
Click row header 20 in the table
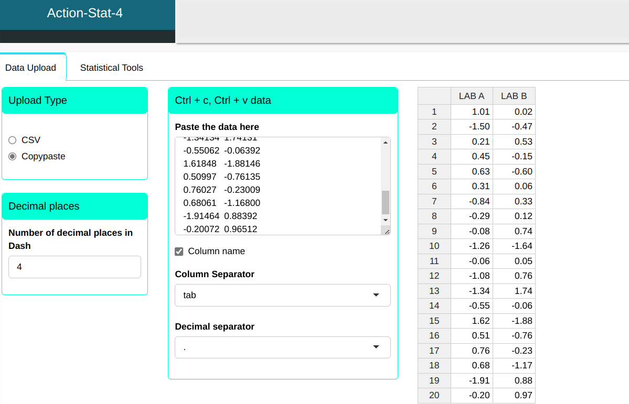(434, 395)
